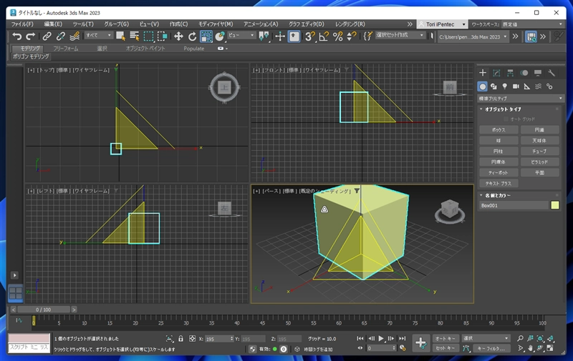The image size is (573, 361).
Task: Click the Use Pivot Point Center button
Action: point(264,36)
